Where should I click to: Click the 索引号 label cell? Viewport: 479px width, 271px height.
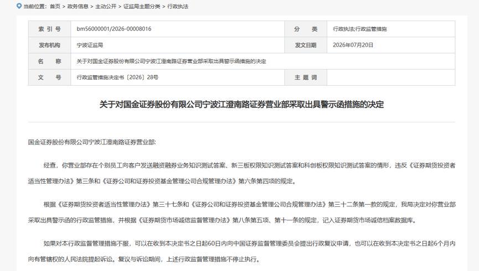[x=49, y=29]
